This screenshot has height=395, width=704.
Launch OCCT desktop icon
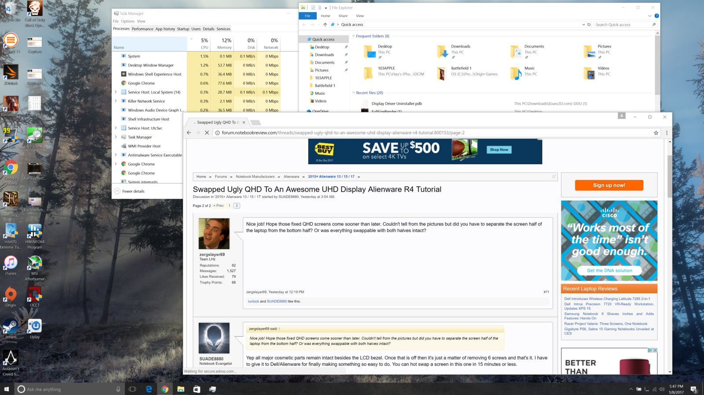click(x=34, y=297)
